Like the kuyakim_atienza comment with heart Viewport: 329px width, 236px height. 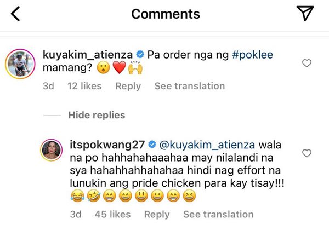pyautogui.click(x=307, y=64)
